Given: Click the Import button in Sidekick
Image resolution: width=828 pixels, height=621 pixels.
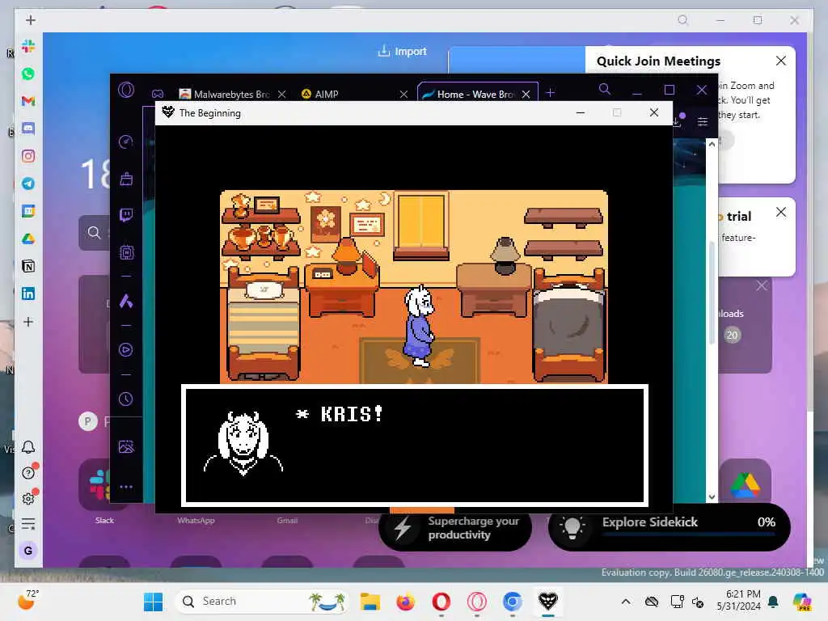Looking at the screenshot, I should coord(403,51).
